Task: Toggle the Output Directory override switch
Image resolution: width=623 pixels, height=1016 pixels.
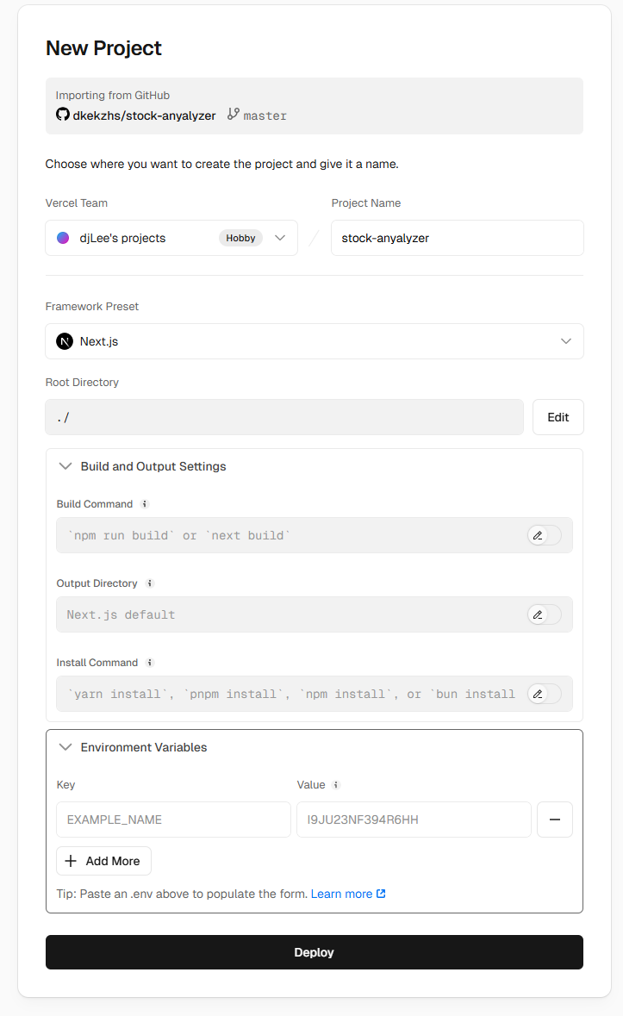Action: click(x=545, y=614)
